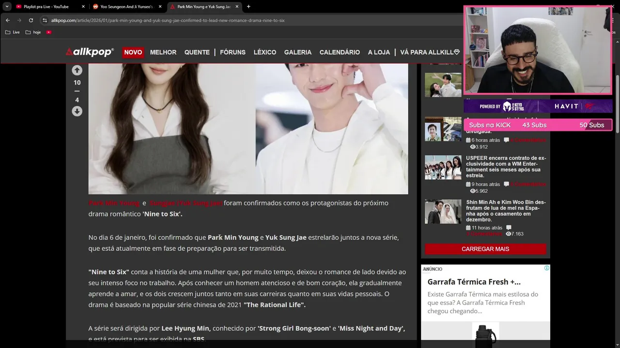This screenshot has width=620, height=348.
Task: Select MELHOR in allkpop navigation
Action: (163, 52)
